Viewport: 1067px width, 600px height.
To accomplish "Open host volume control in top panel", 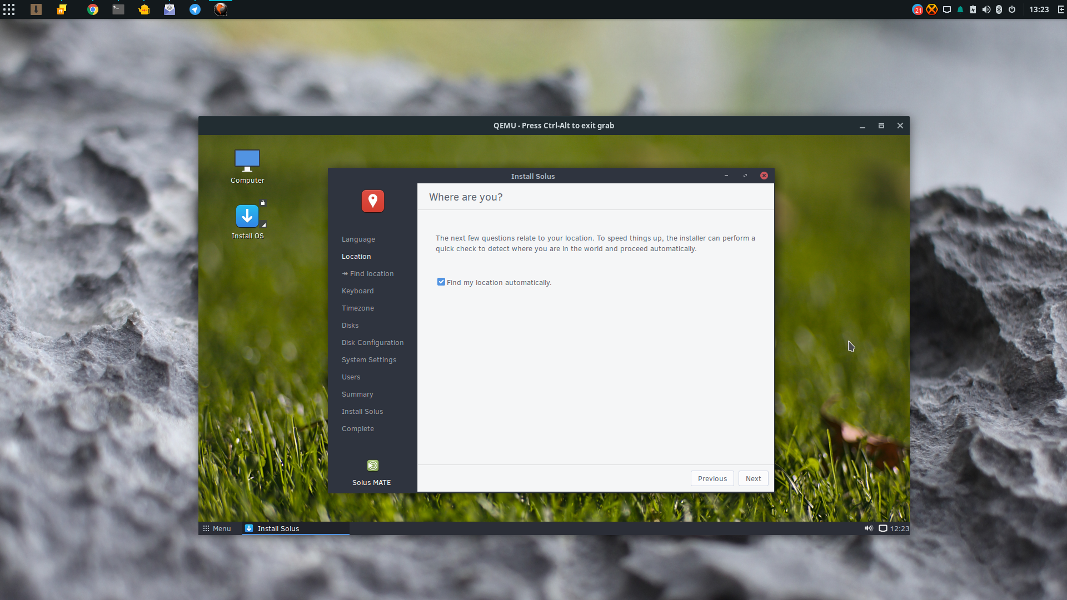I will (x=986, y=9).
